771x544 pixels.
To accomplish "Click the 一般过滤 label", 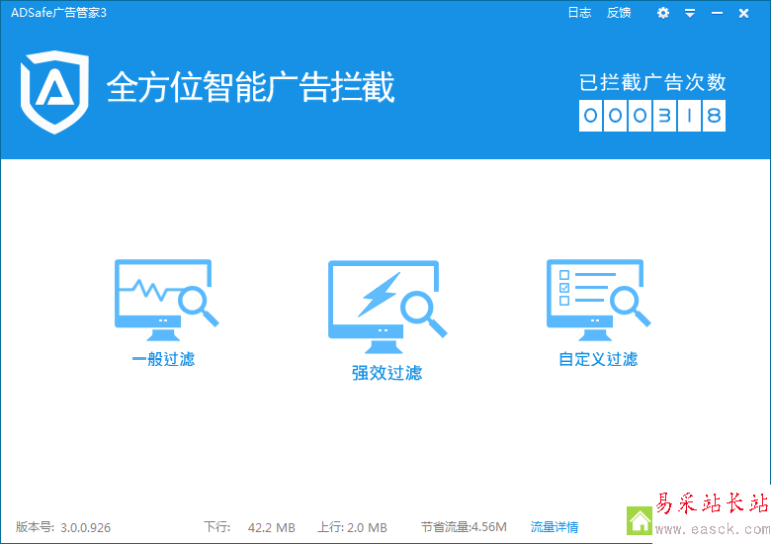I will pyautogui.click(x=164, y=359).
